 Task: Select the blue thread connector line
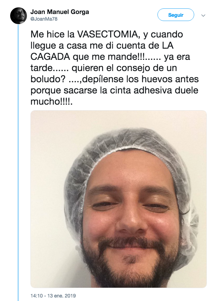point(19,162)
